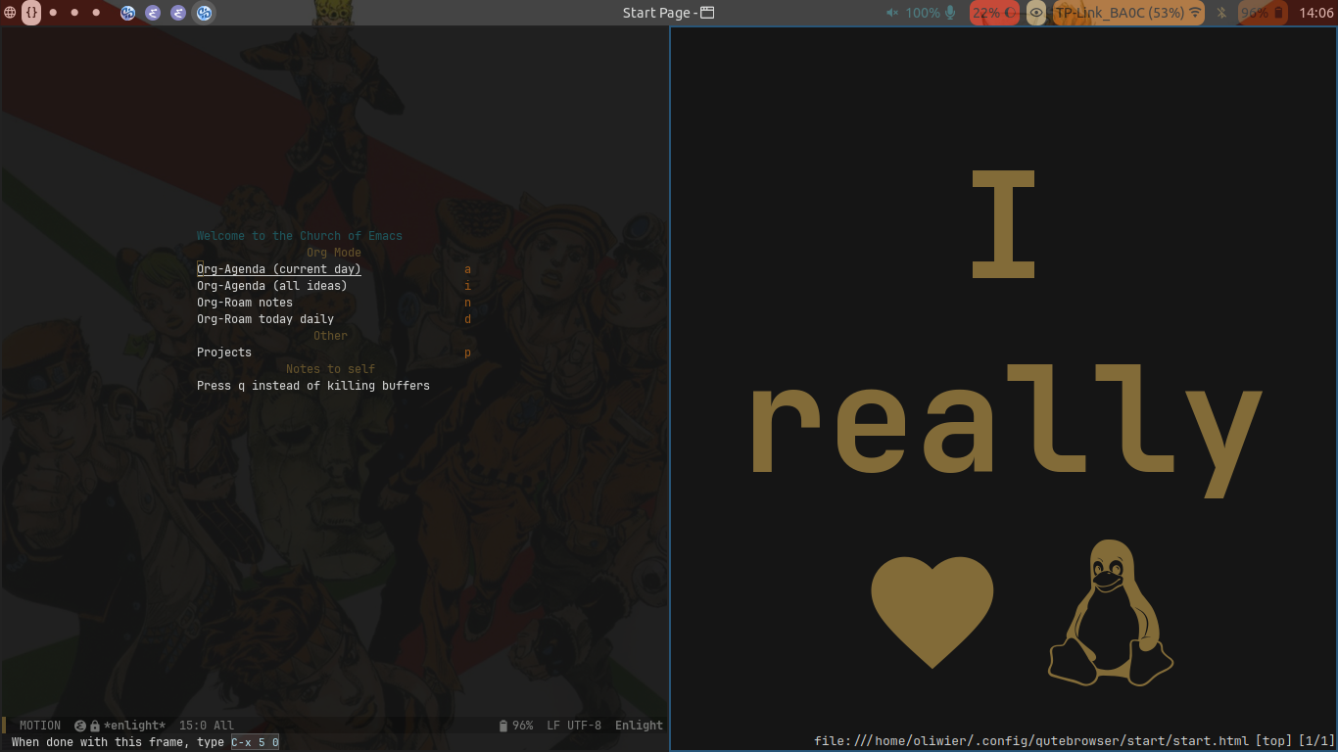Image resolution: width=1338 pixels, height=752 pixels.
Task: Click the [top] scroll indicator in qutebrowser
Action: click(1273, 741)
